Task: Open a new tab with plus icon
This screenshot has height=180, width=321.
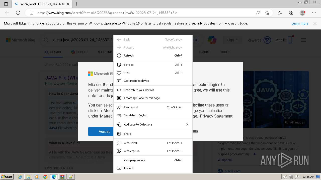Action: coord(76,4)
